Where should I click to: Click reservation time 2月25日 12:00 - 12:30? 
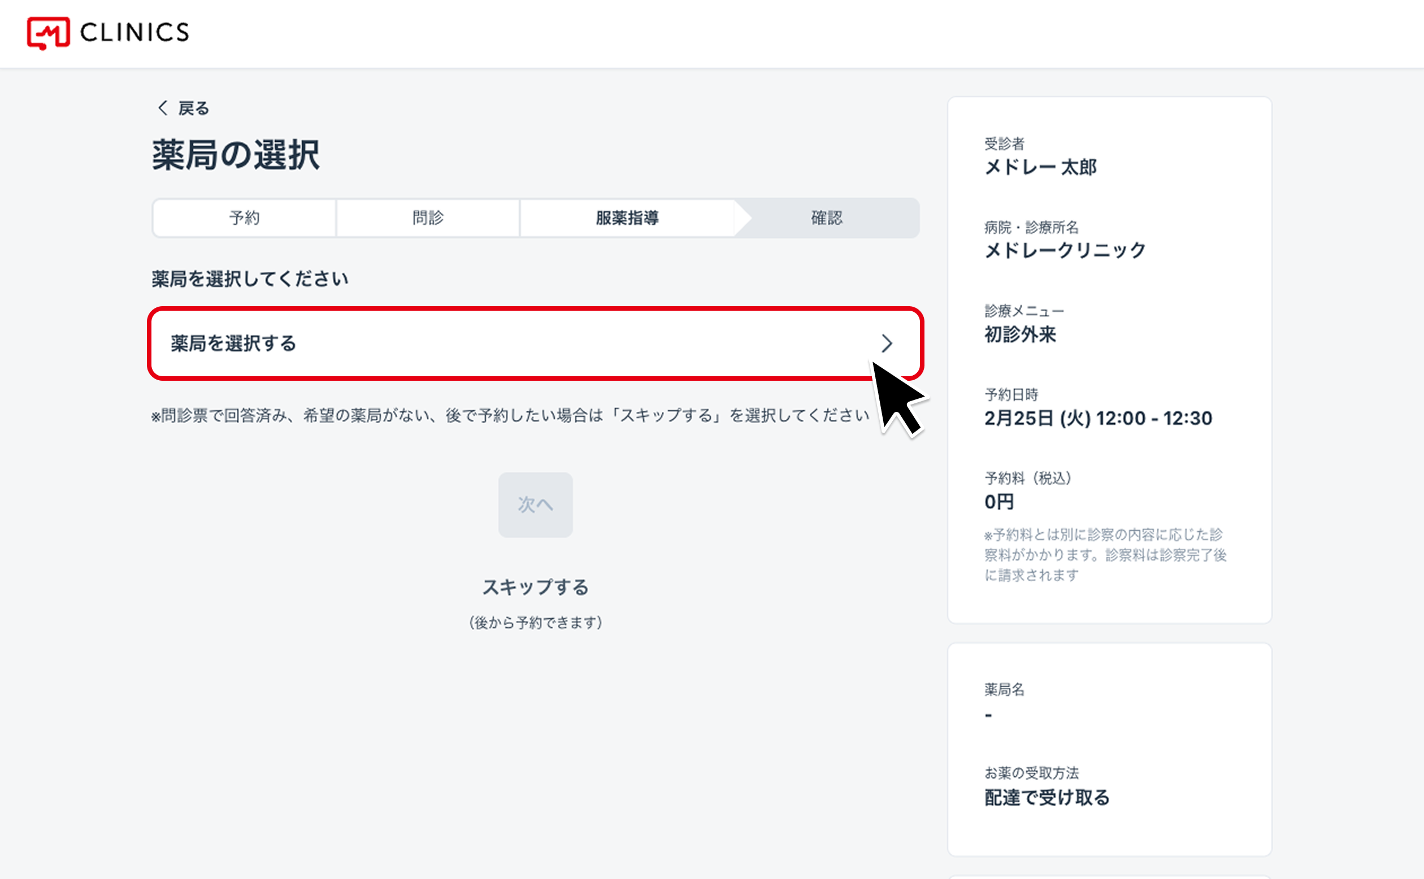[1098, 418]
